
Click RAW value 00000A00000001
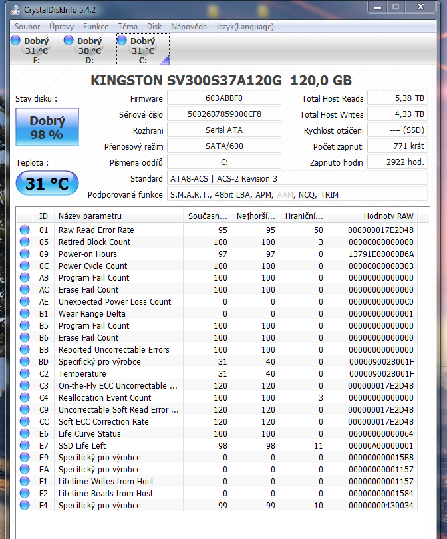tap(380, 445)
